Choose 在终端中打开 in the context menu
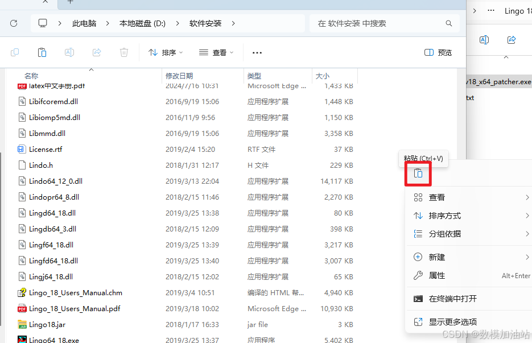The image size is (532, 343). click(x=469, y=299)
